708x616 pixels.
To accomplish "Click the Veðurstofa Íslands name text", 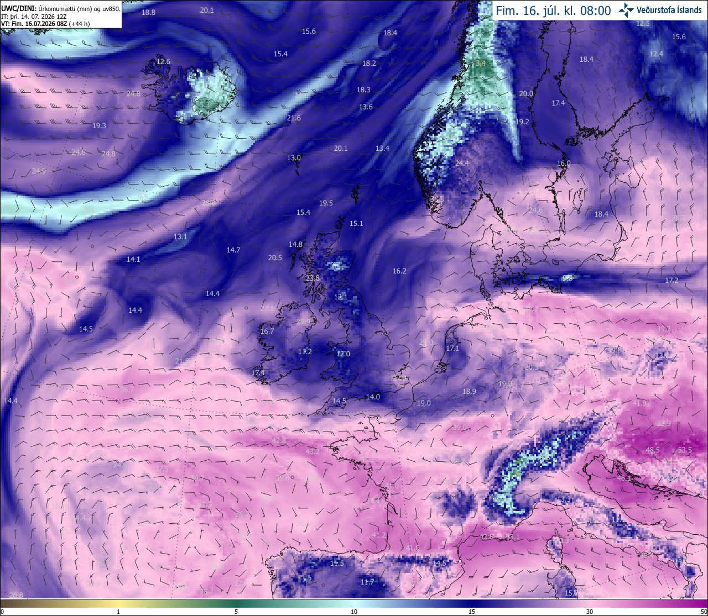I will tap(669, 10).
